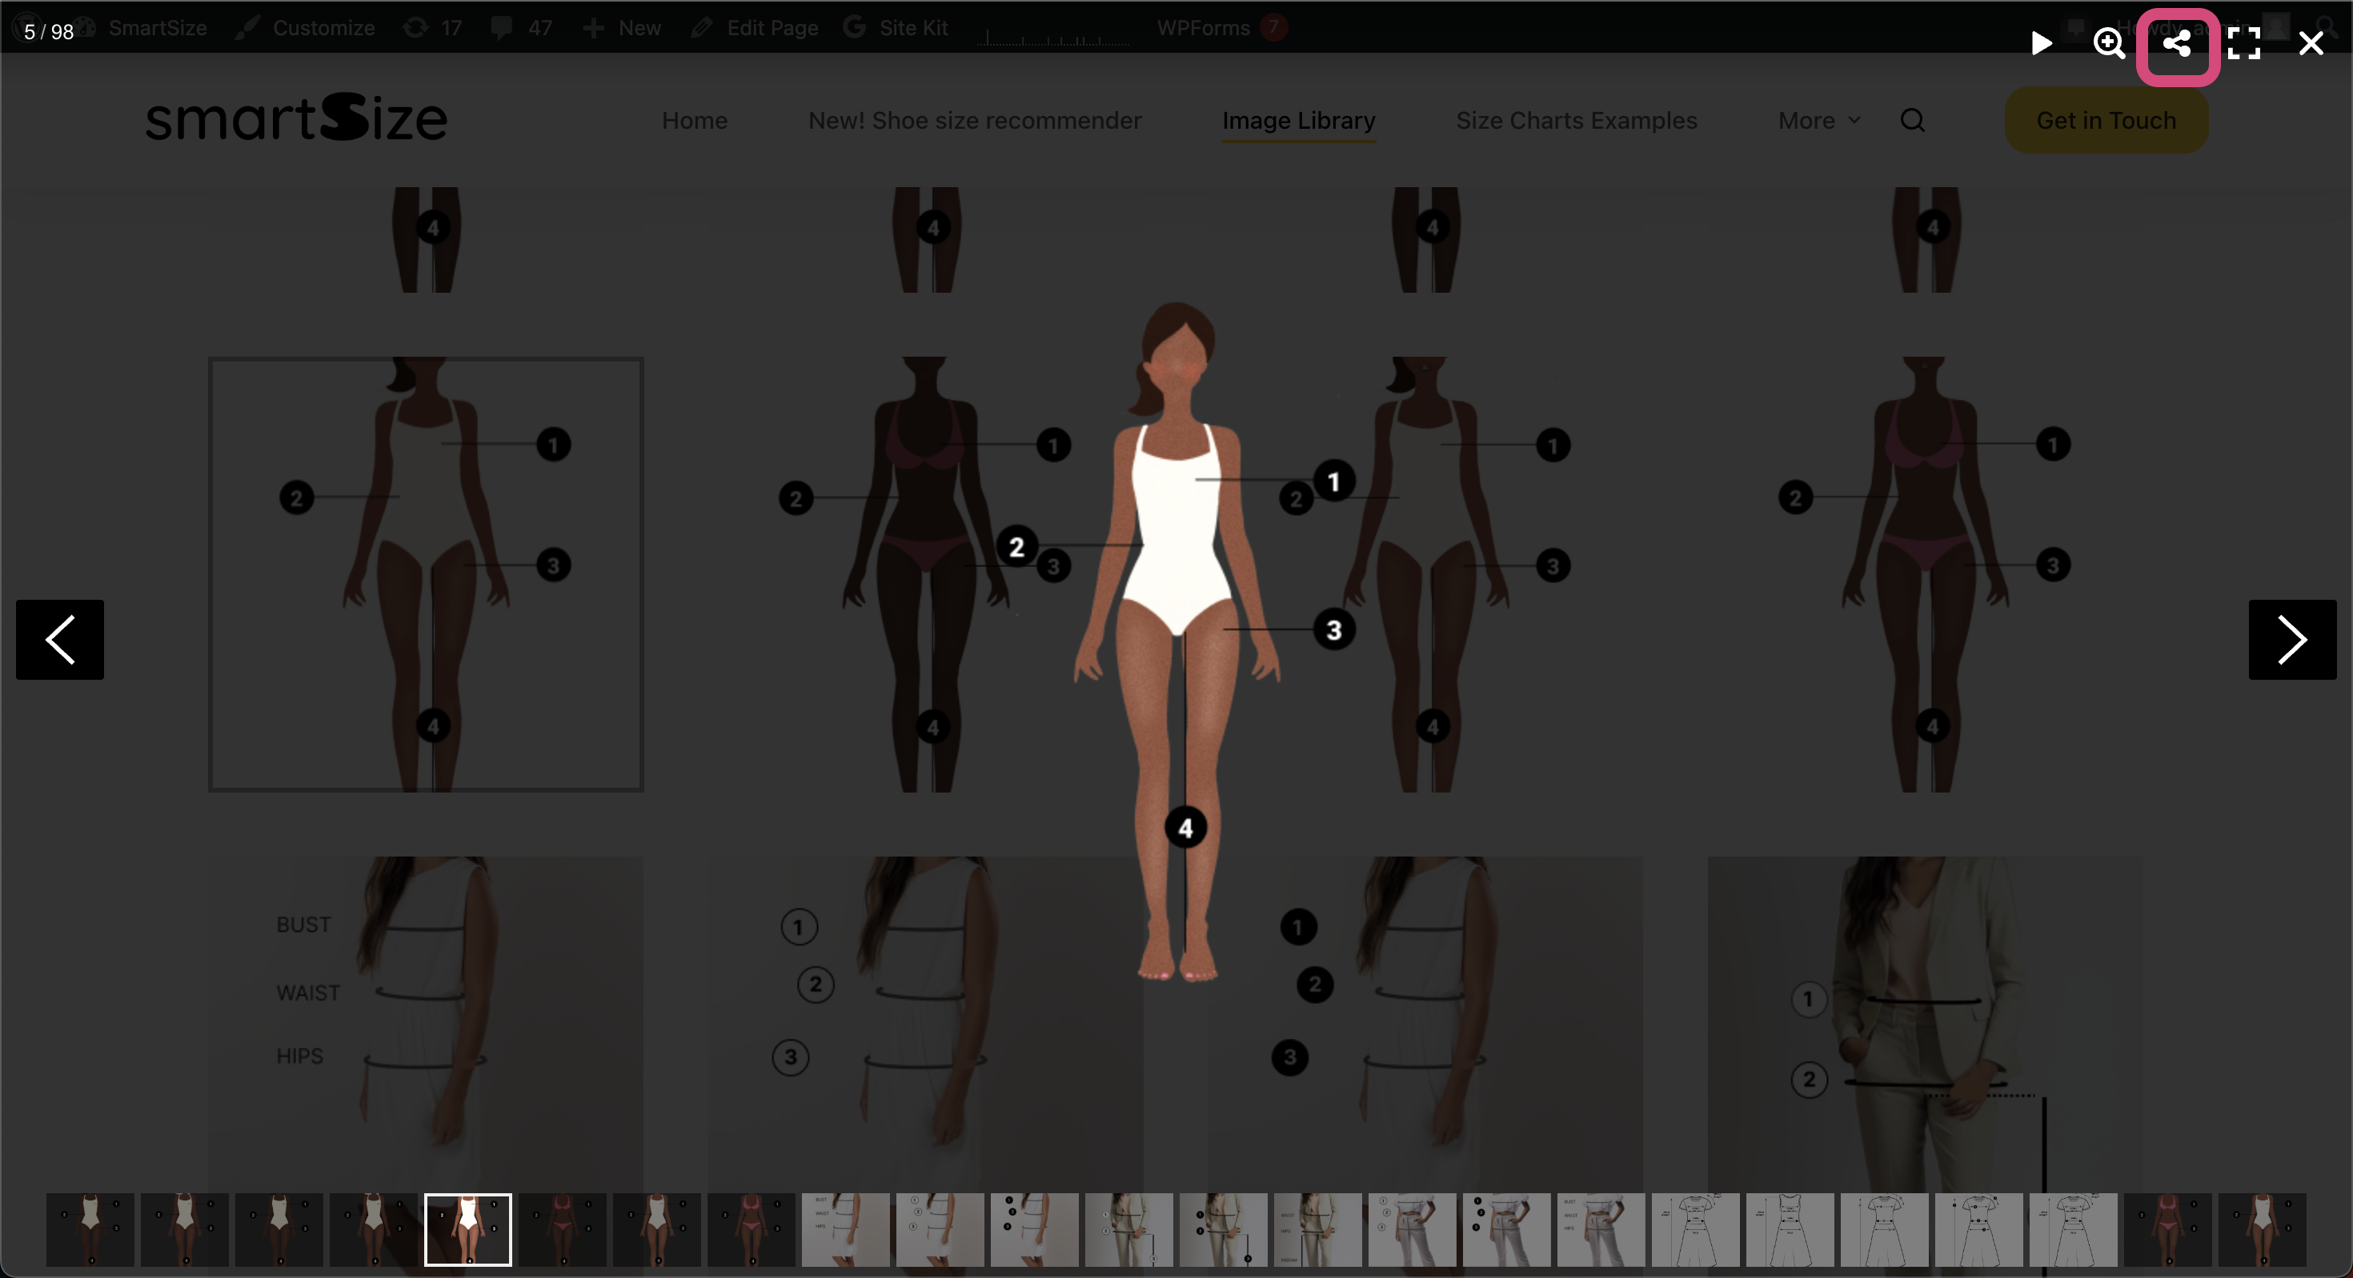2353x1278 pixels.
Task: Open the white pants thumbnail with filled black numbers
Action: point(1506,1230)
